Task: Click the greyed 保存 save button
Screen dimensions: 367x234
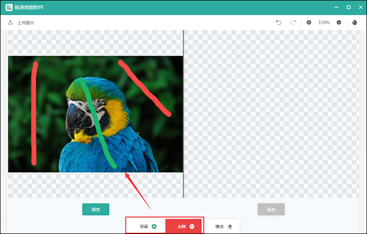Action: (271, 209)
